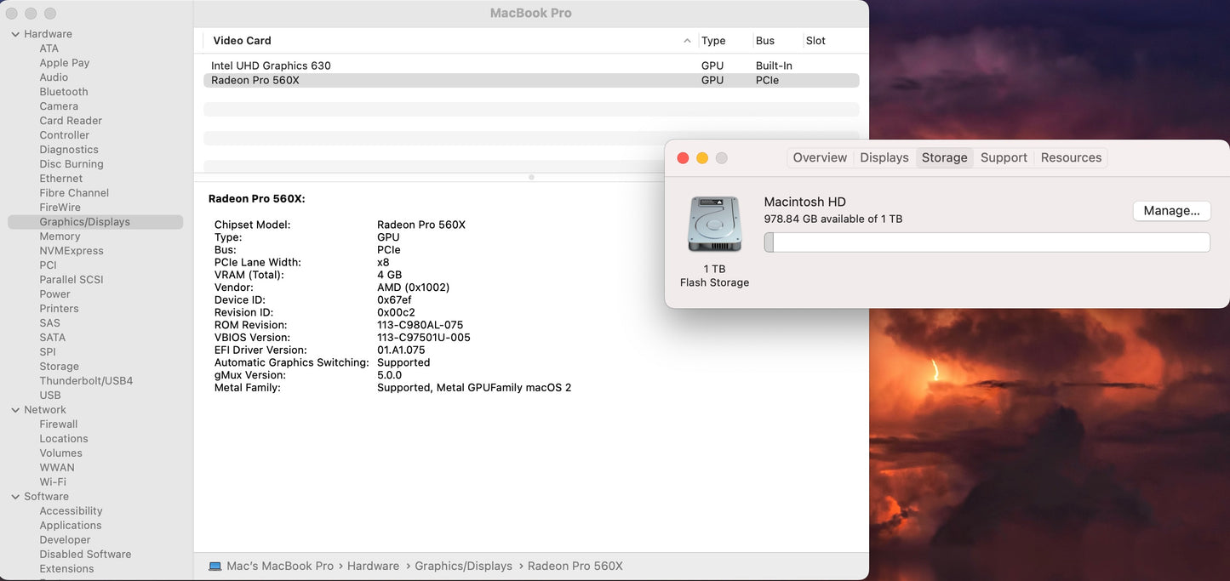The image size is (1230, 581).
Task: Select Intel UHD Graphics 630 entry
Action: (271, 65)
